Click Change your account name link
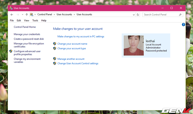193x114 pixels. point(72,44)
